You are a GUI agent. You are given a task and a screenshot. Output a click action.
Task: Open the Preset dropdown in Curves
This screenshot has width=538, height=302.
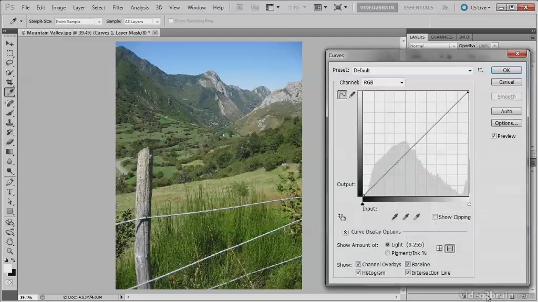(412, 70)
